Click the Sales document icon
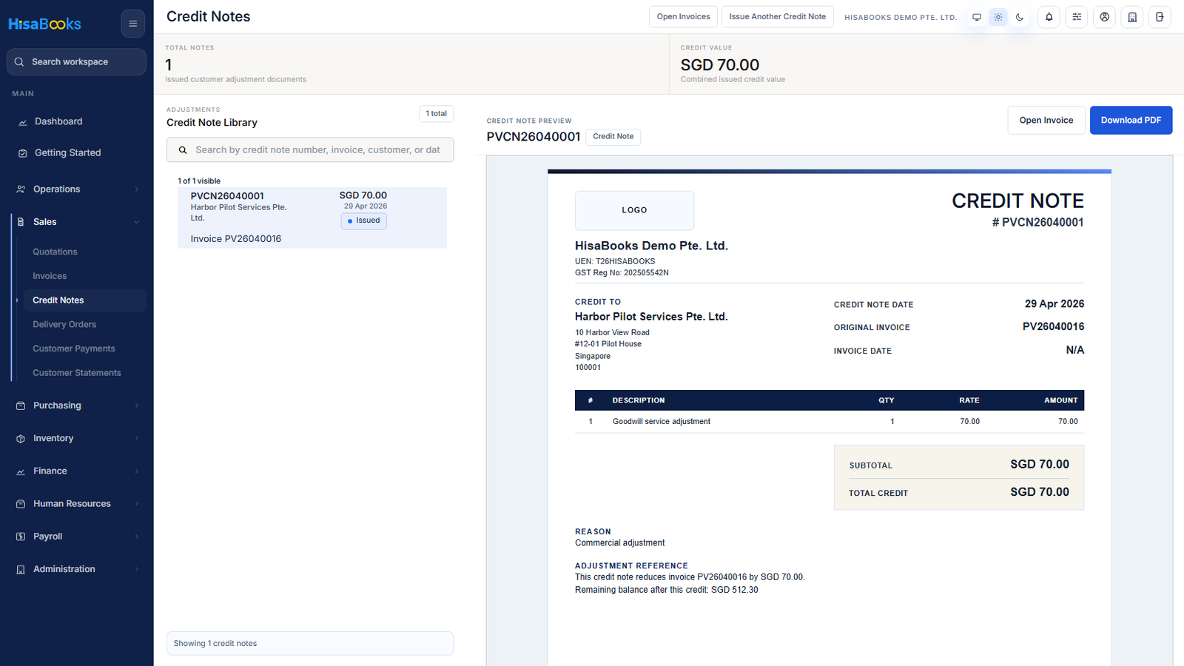 click(21, 222)
